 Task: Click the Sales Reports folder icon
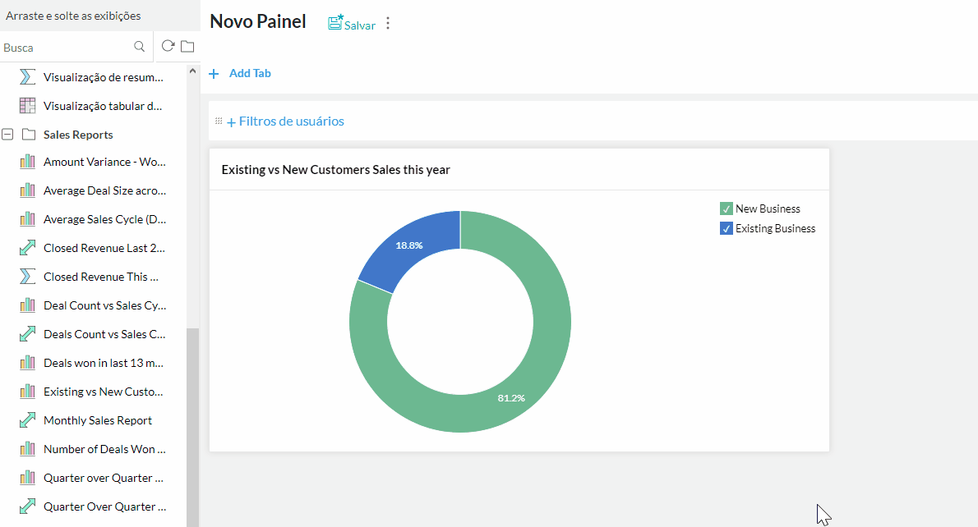point(28,135)
